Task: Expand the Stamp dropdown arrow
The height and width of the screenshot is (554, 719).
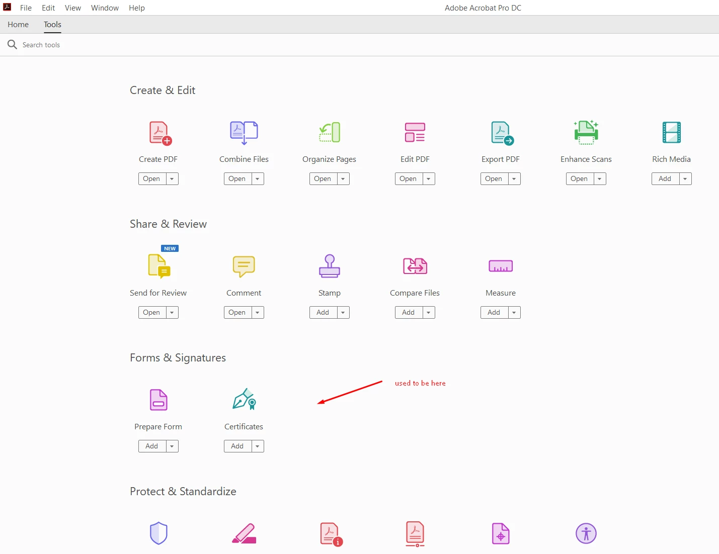Action: [343, 312]
